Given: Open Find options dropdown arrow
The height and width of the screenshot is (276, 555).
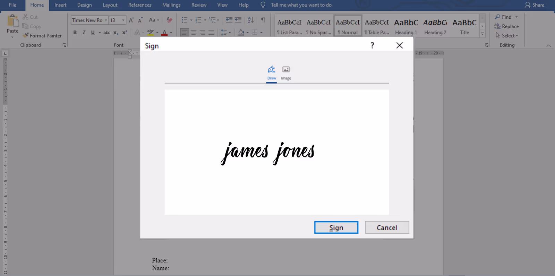Looking at the screenshot, I should tap(516, 17).
